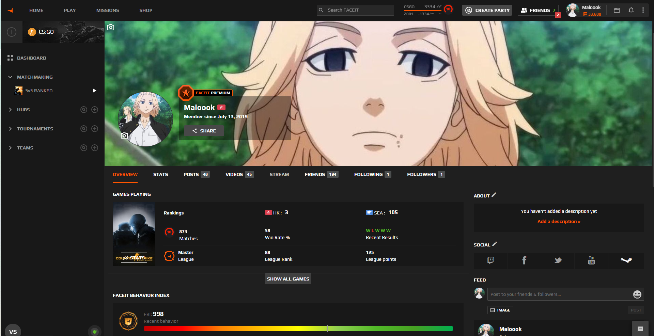Viewport: 654px width, 336px height.
Task: Click the Post button in the feed
Action: click(636, 310)
